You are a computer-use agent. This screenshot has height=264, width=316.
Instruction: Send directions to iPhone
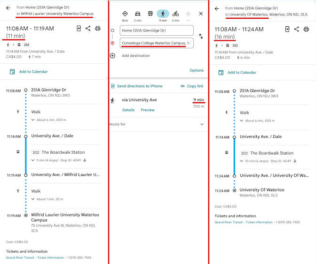click(140, 86)
